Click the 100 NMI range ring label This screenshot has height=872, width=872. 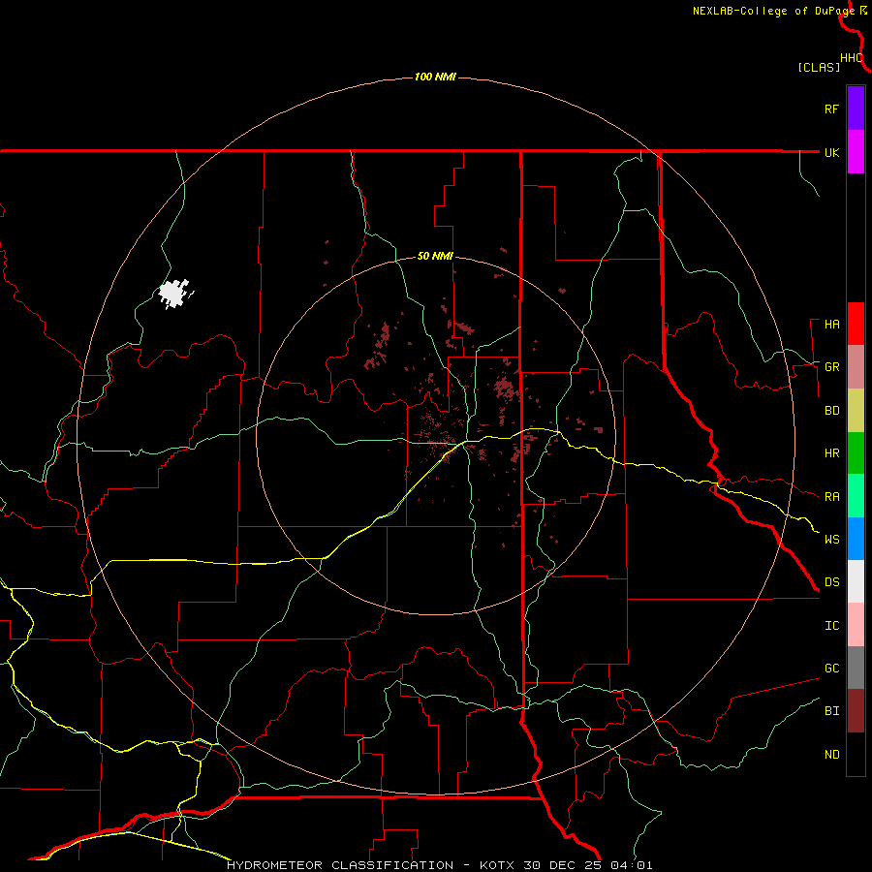[435, 77]
